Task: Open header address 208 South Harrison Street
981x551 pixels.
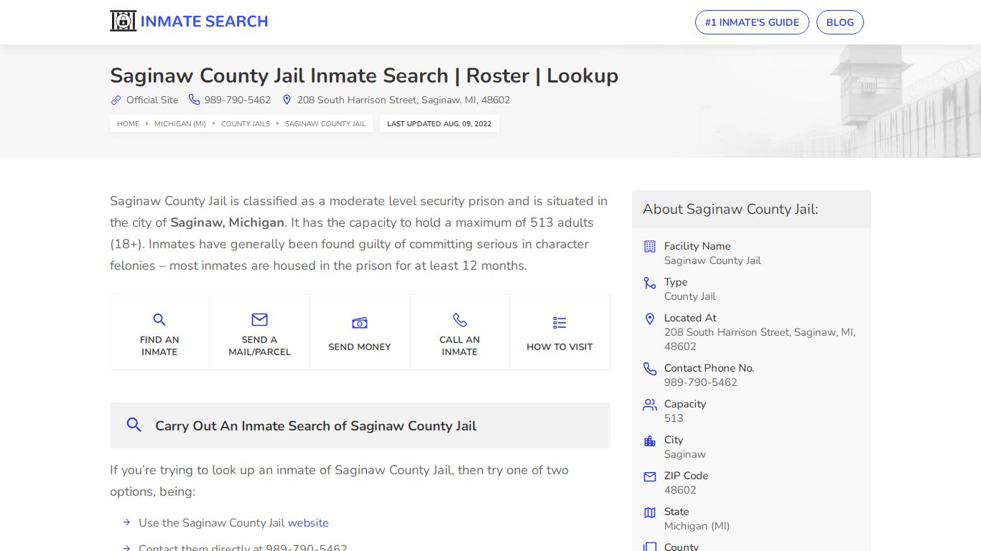Action: tap(404, 100)
